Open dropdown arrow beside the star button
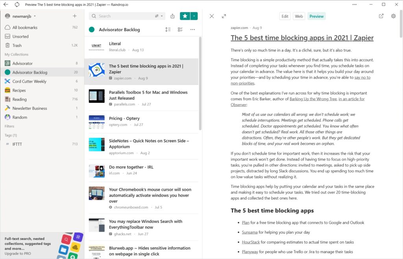This screenshot has height=259, width=403. [x=194, y=16]
